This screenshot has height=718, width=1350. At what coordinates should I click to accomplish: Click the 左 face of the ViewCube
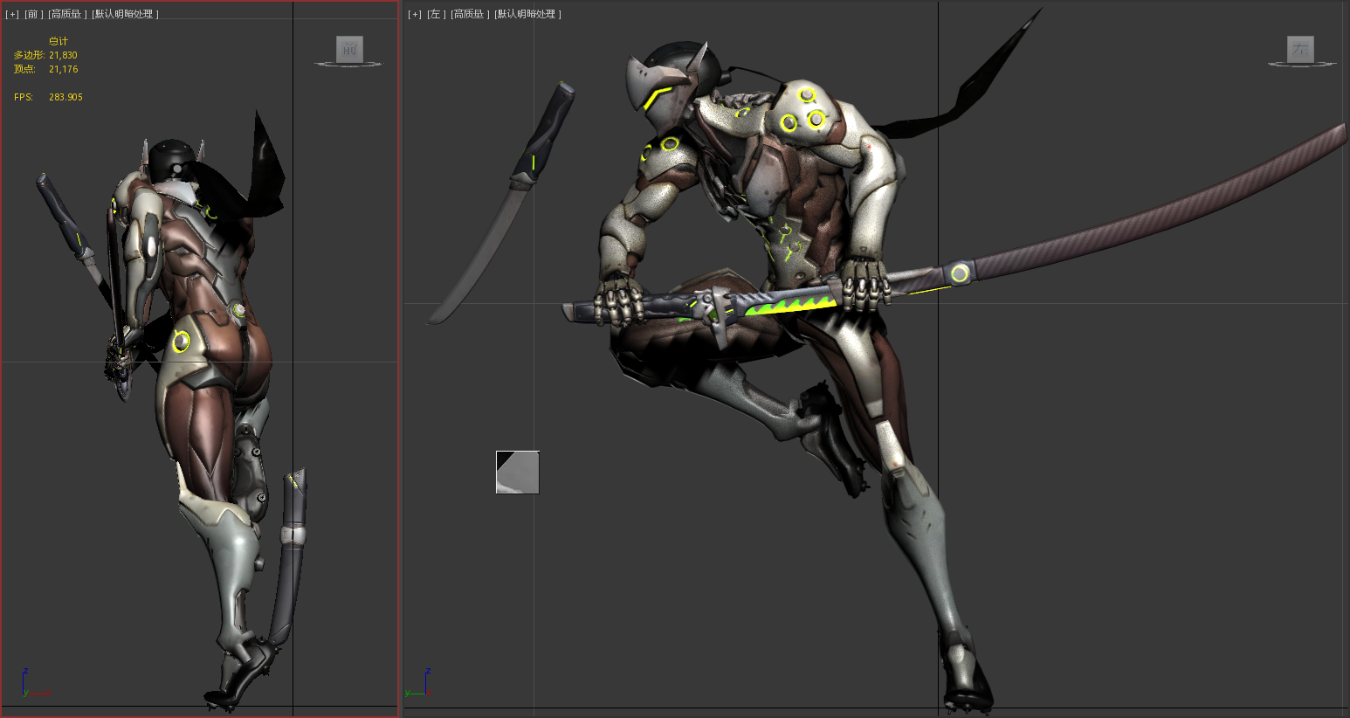1300,49
